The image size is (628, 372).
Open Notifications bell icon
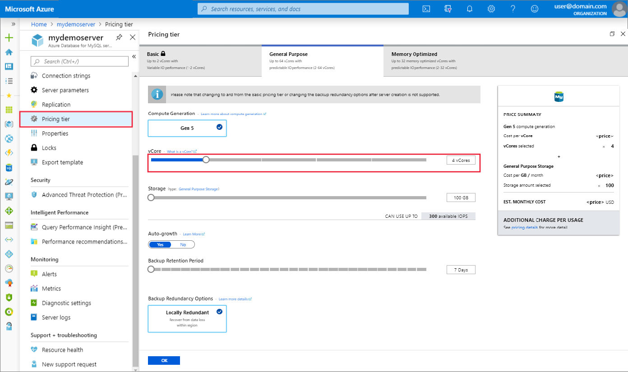[469, 9]
